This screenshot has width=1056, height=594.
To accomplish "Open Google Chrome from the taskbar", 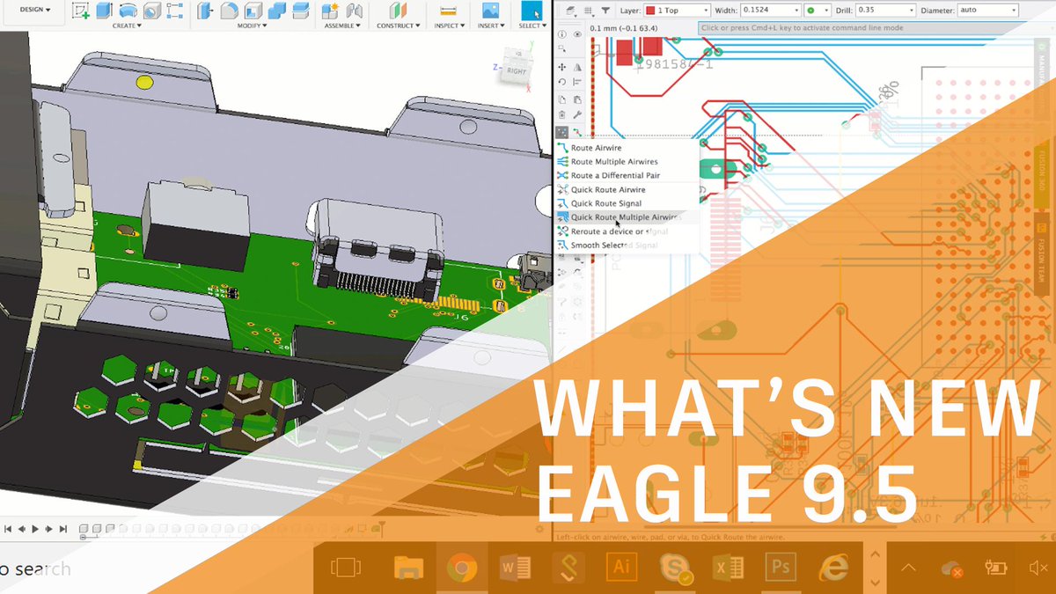I will point(461,568).
